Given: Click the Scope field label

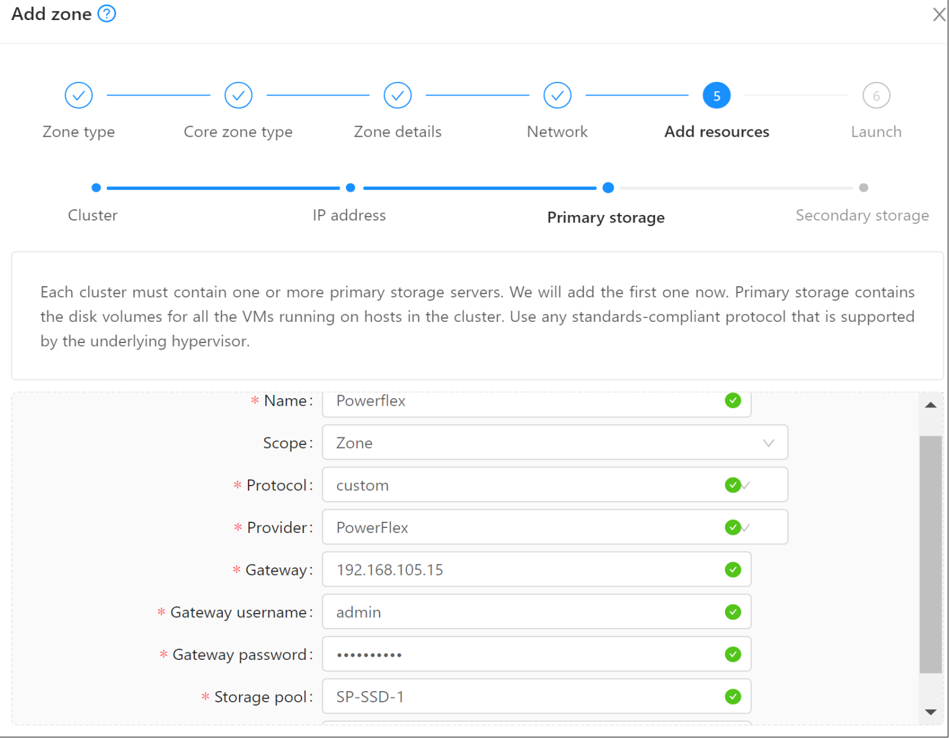Looking at the screenshot, I should tap(288, 443).
